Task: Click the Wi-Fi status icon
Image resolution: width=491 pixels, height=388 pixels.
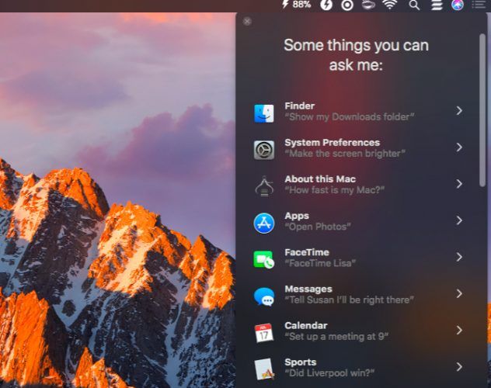Action: tap(390, 5)
